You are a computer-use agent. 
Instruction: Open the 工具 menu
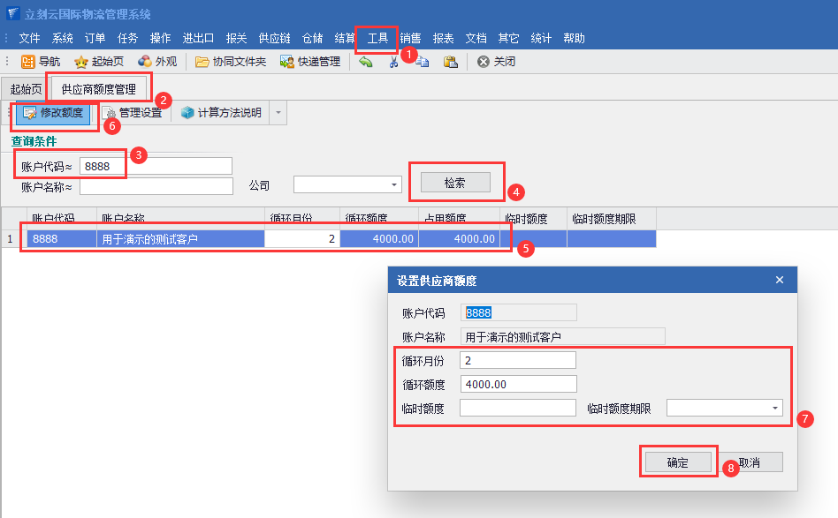(377, 38)
